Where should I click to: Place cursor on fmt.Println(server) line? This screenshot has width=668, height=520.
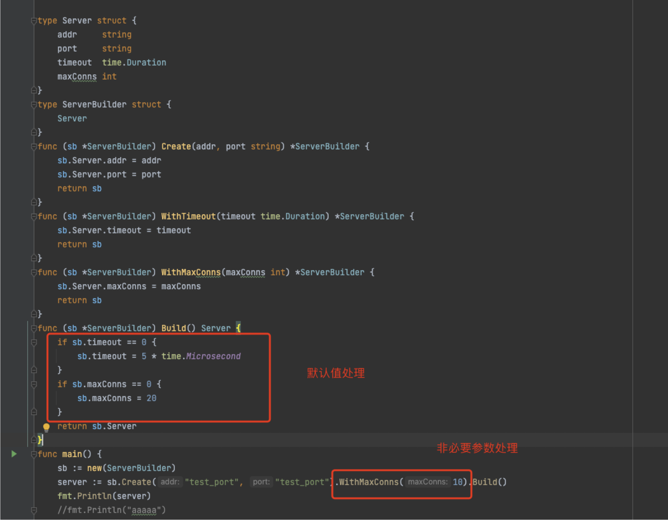click(x=104, y=496)
